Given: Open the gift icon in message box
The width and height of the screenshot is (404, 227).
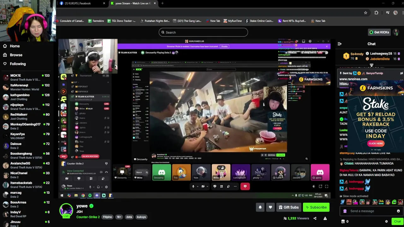Looking at the screenshot, I should click(x=345, y=211).
